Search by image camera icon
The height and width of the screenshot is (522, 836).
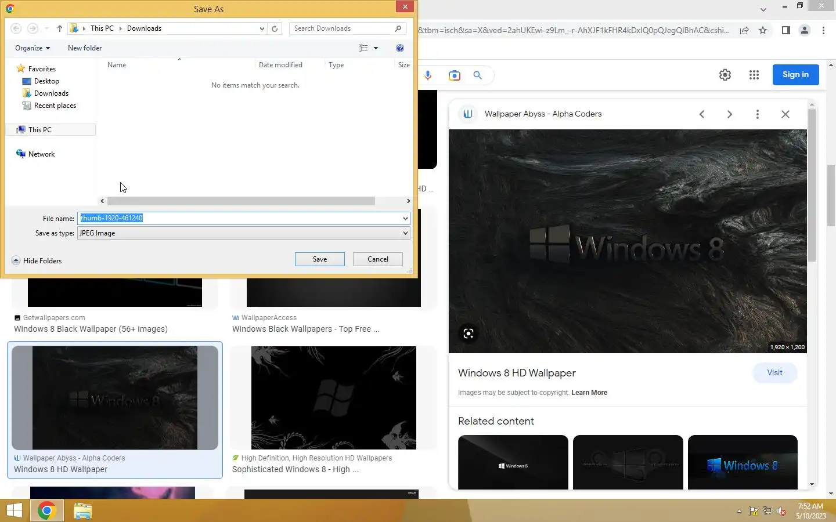tap(455, 75)
